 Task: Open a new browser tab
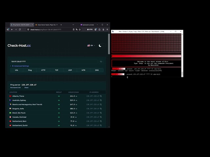(x=61, y=25)
